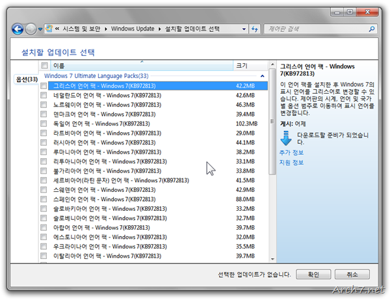390x300 pixels.
Task: Sort the list by the 크기 column header
Action: pos(240,66)
